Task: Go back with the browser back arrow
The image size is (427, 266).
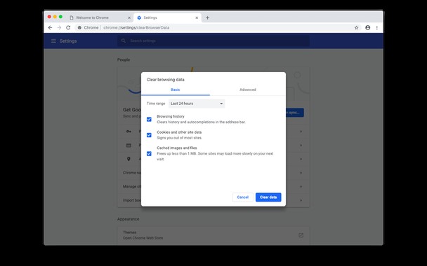Action: tap(50, 28)
